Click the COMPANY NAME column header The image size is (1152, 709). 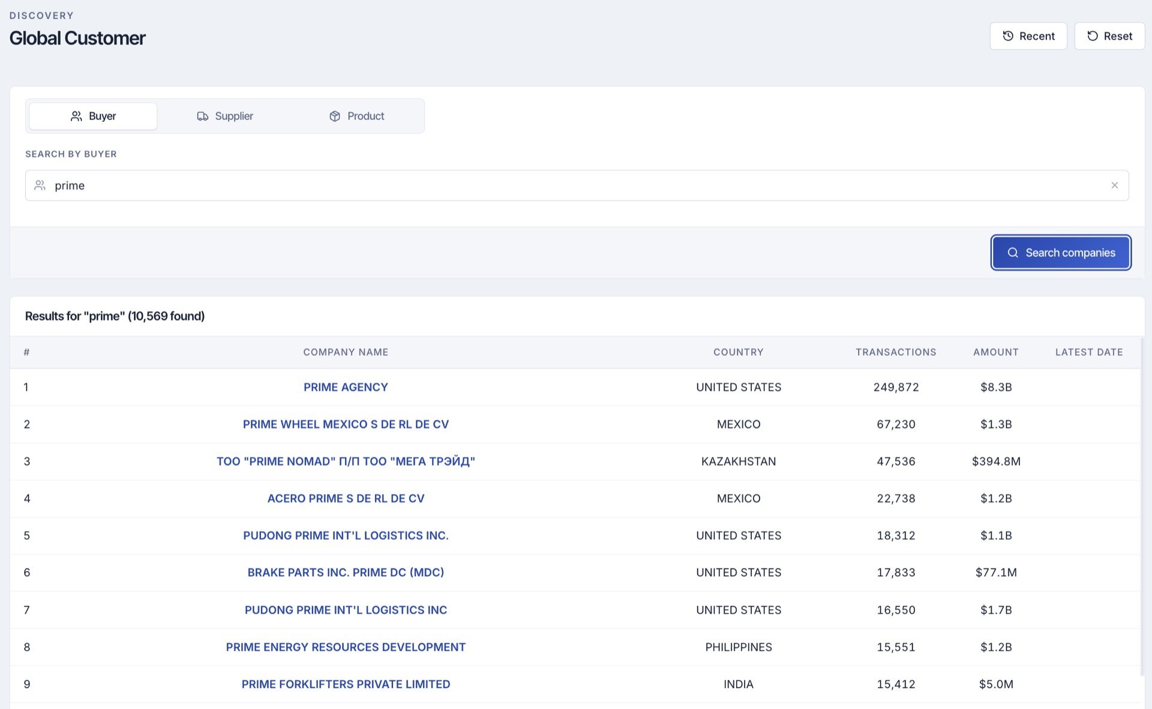coord(346,352)
